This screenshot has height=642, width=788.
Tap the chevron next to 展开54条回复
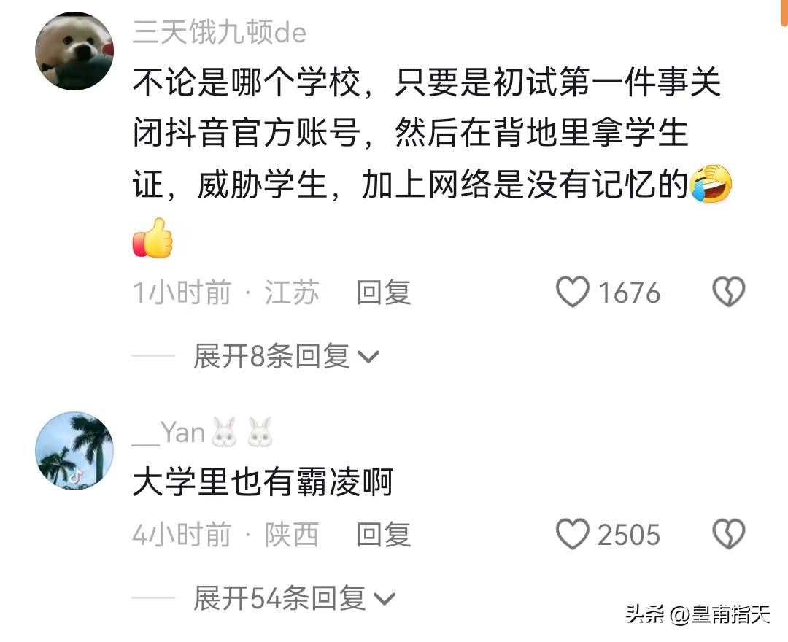[x=385, y=599]
